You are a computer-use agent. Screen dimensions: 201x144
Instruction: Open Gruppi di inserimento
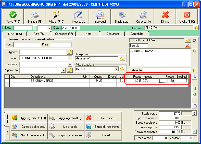103,127
